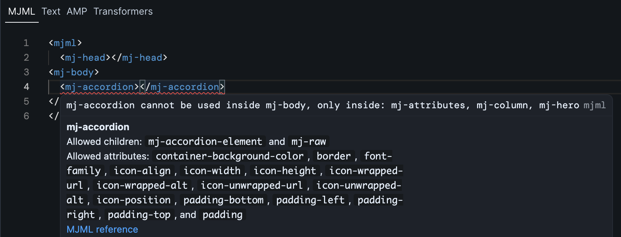Click the mj-accordion-element allowed child
The height and width of the screenshot is (237, 621).
[205, 142]
